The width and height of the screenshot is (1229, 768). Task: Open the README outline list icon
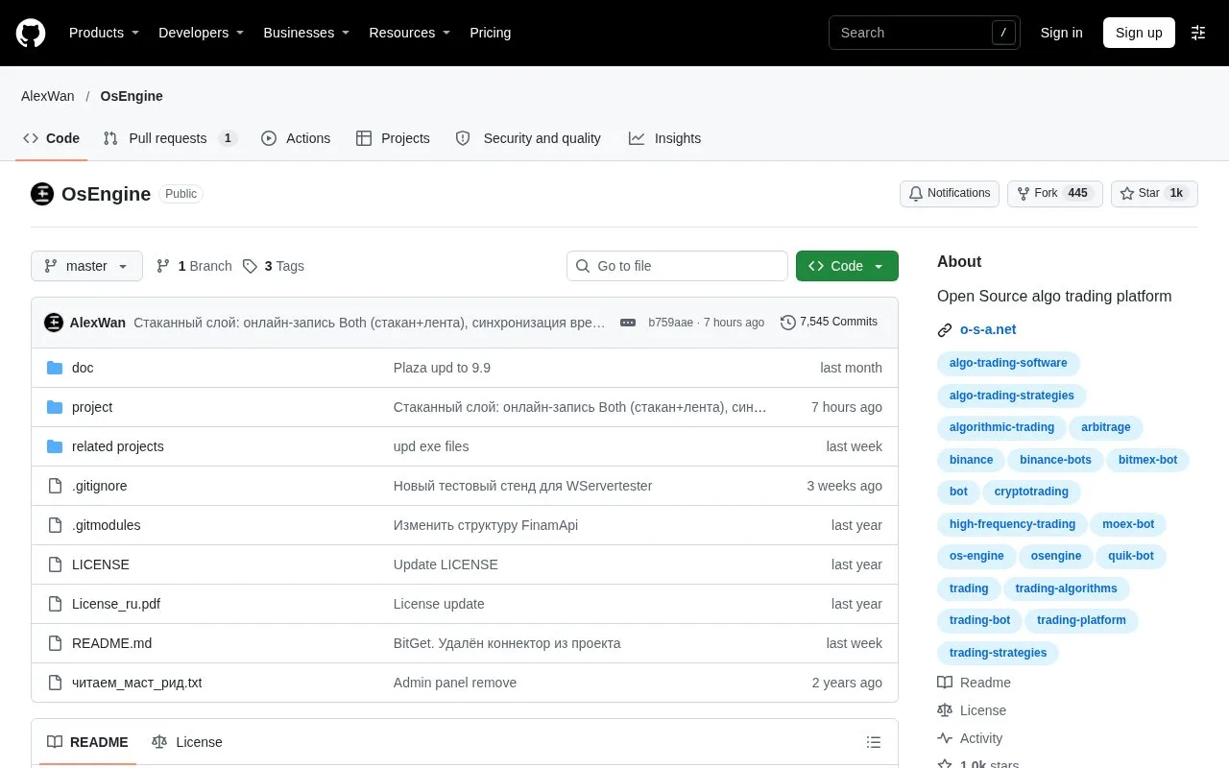pyautogui.click(x=874, y=742)
